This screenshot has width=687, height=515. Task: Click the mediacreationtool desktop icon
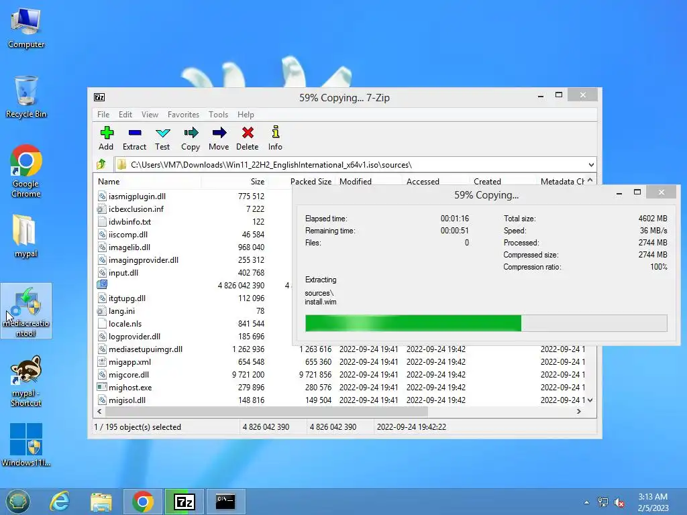click(26, 311)
